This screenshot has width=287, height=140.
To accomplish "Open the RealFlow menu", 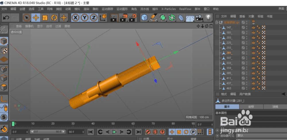I will (185, 9).
